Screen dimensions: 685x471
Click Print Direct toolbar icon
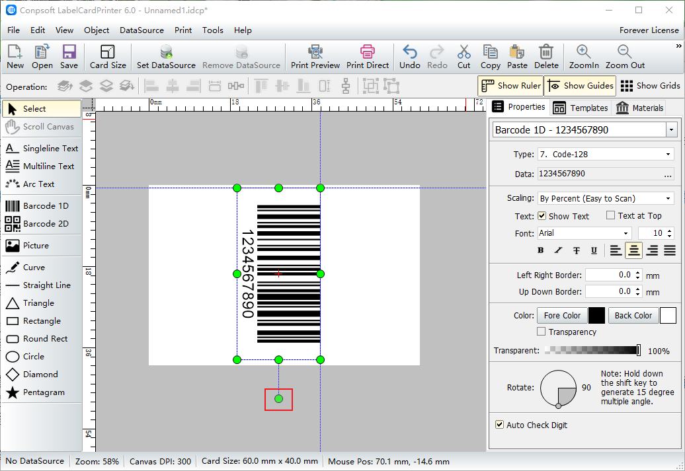click(x=368, y=57)
